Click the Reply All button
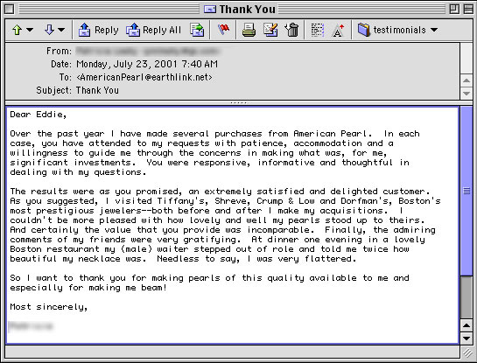The width and height of the screenshot is (477, 363). coord(154,30)
